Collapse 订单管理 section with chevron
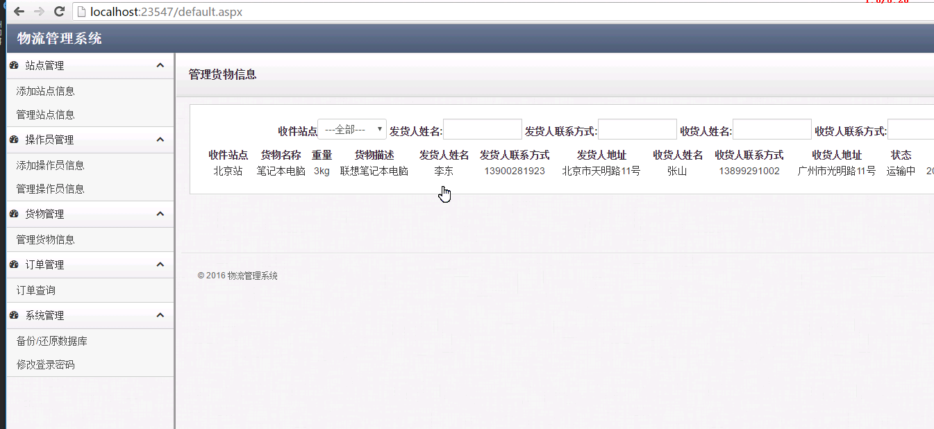The image size is (934, 429). click(x=160, y=264)
